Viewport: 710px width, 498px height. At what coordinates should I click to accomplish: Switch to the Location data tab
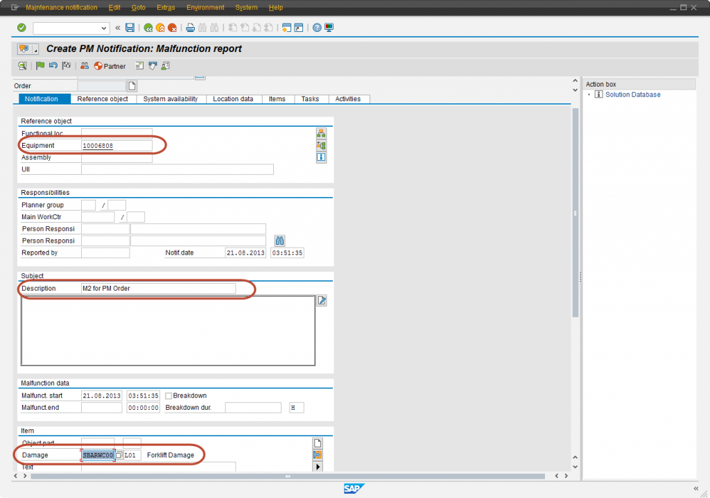pyautogui.click(x=232, y=99)
